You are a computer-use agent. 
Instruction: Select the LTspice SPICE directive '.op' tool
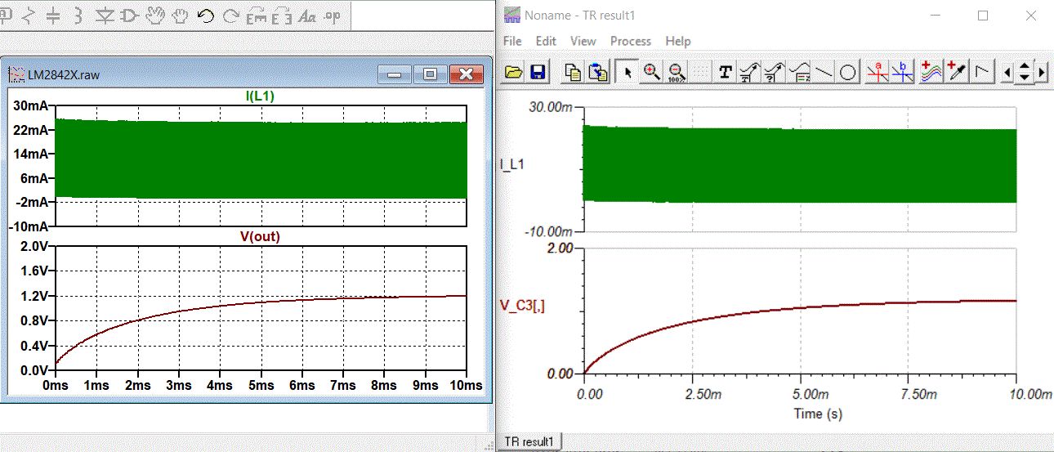point(333,16)
